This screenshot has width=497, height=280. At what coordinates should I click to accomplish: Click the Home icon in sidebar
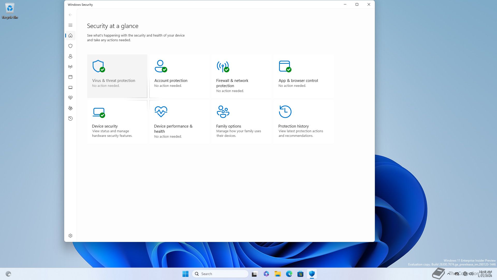[70, 36]
